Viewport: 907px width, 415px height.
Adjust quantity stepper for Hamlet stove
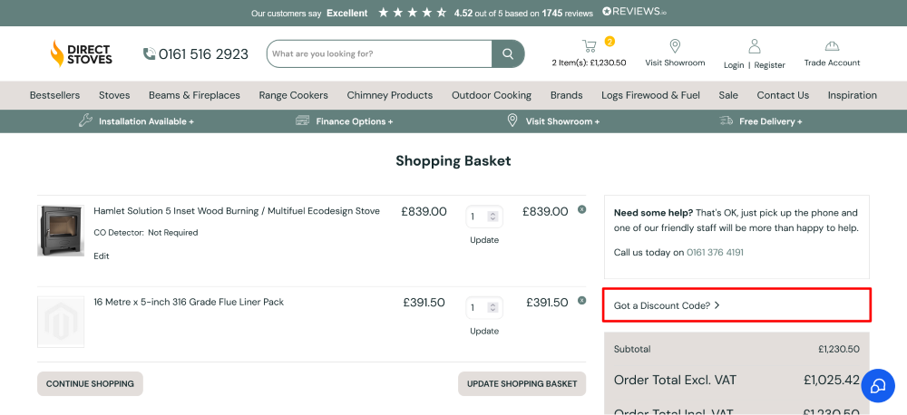pyautogui.click(x=493, y=217)
